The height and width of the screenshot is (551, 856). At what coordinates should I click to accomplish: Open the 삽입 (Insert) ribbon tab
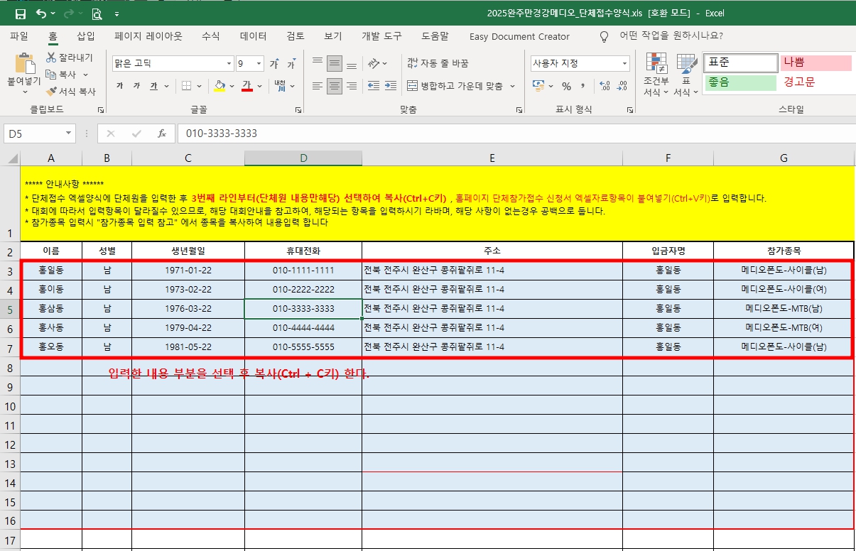85,36
